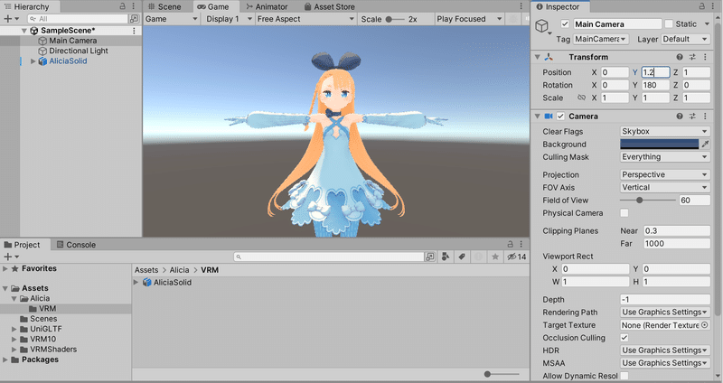The image size is (723, 383).
Task: Open the Static flags dropdown arrow
Action: tap(707, 24)
